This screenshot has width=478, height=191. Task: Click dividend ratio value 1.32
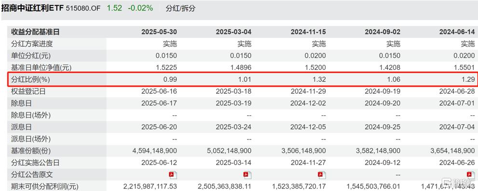[319, 80]
